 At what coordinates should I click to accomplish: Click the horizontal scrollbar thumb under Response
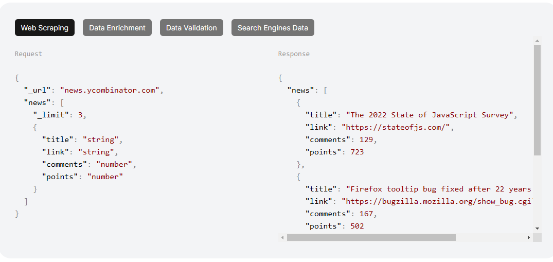click(371, 238)
